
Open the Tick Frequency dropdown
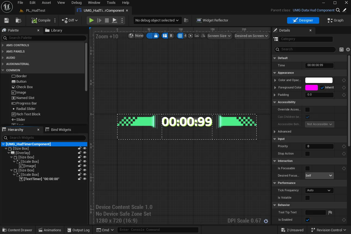(319, 190)
